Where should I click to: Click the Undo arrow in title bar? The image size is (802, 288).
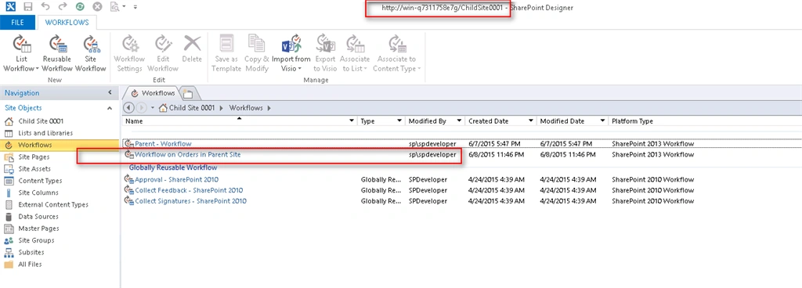click(45, 6)
